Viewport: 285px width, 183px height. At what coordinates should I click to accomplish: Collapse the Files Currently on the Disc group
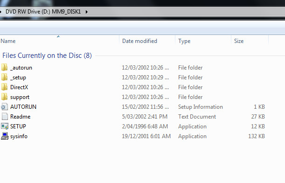click(47, 56)
